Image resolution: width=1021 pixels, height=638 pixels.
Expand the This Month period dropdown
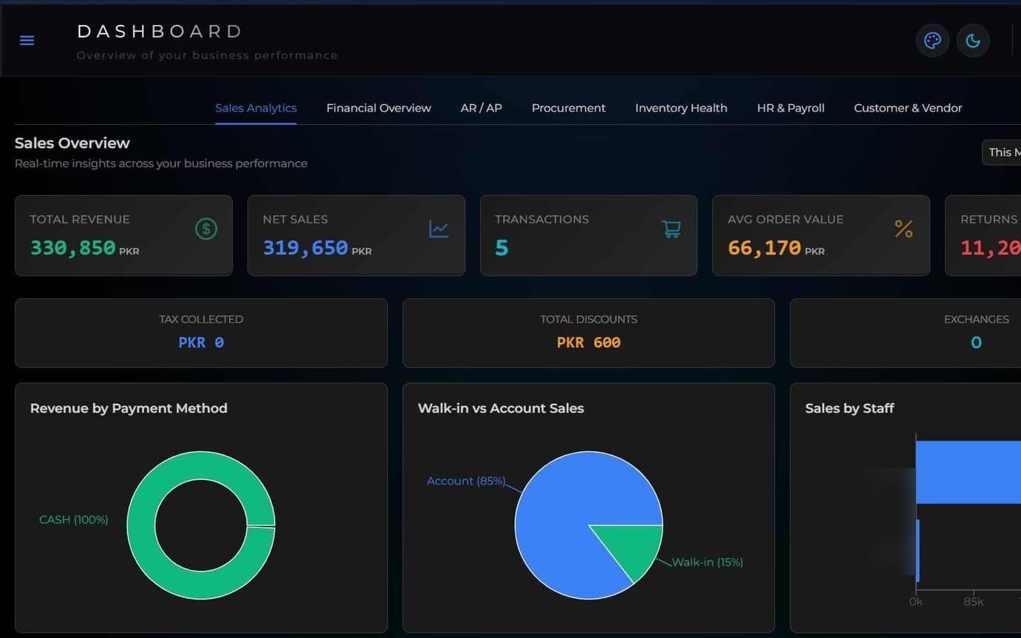pos(1001,152)
